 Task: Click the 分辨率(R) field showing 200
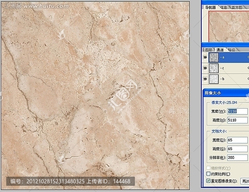coord(237,158)
